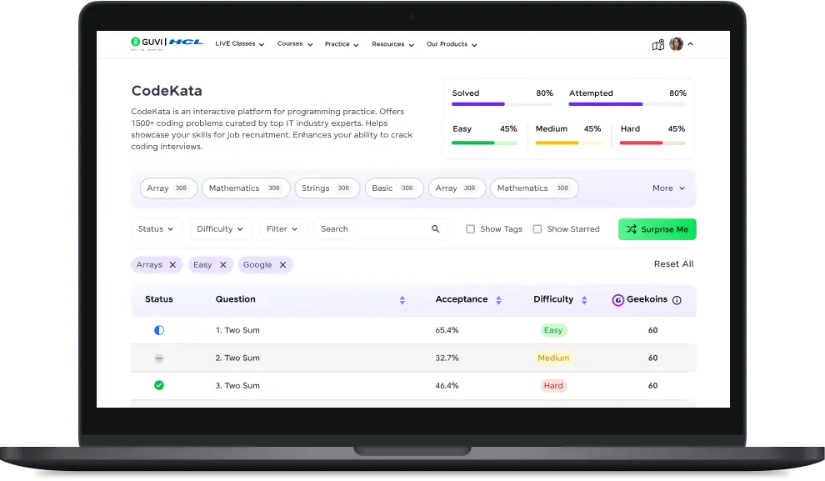Click the Geekoins coin icon
Screen dimensions: 825x481
(618, 300)
